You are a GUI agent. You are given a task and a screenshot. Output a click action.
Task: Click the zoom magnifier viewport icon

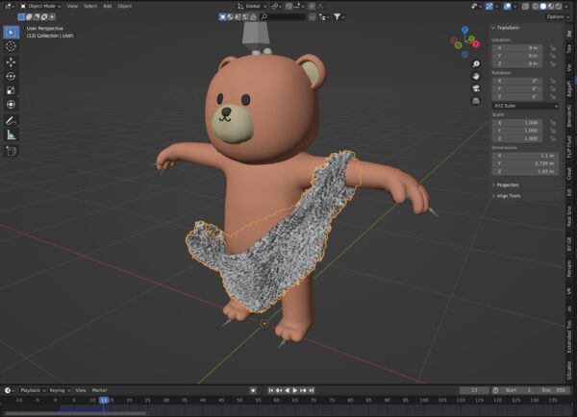[x=476, y=63]
